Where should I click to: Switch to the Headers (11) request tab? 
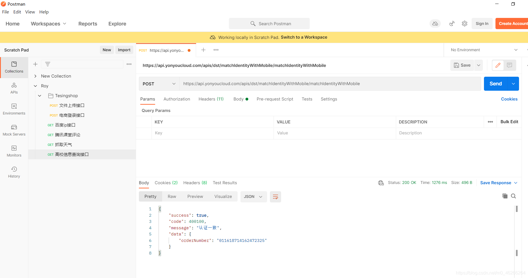pos(211,99)
